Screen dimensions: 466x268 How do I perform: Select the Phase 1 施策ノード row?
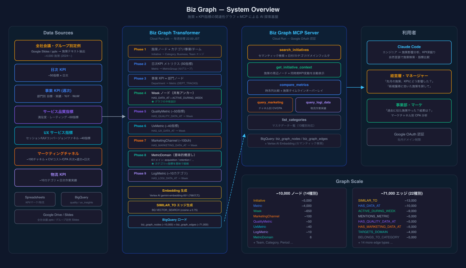point(175,51)
